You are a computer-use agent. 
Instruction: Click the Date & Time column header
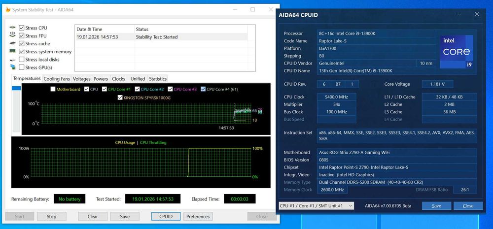(105, 29)
